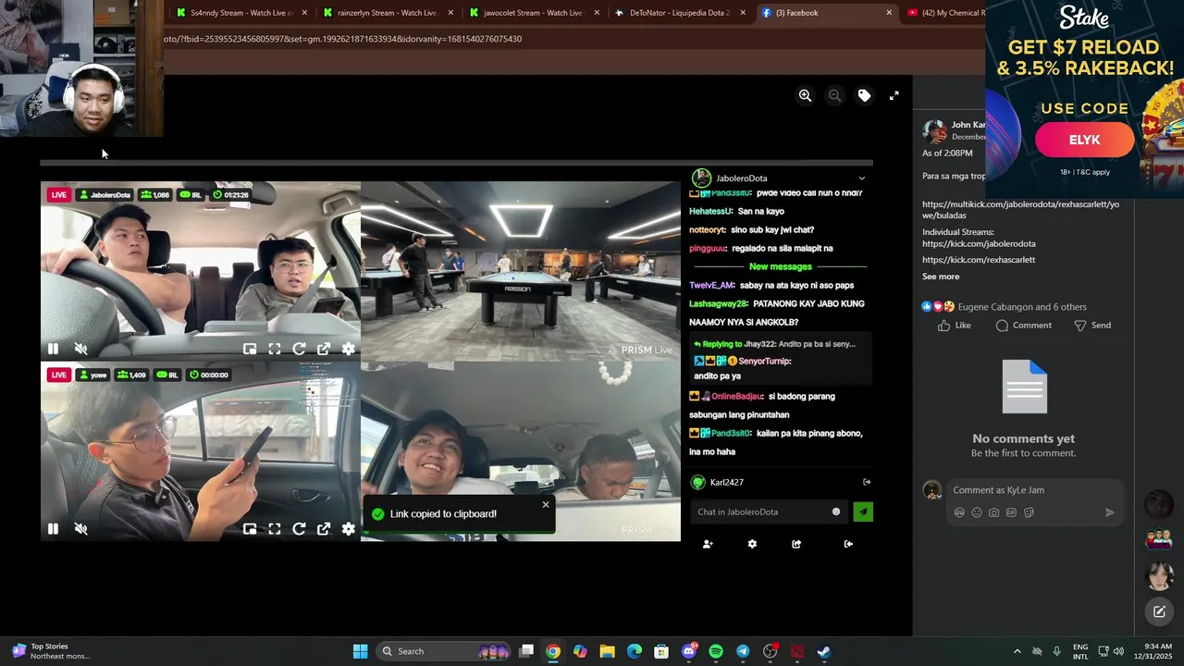Open Telegram from the taskbar
Screen dimensions: 1184x666
click(743, 651)
